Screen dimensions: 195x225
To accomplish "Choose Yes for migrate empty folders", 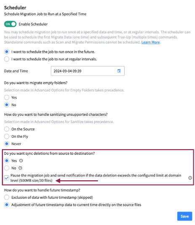I will (7, 97).
